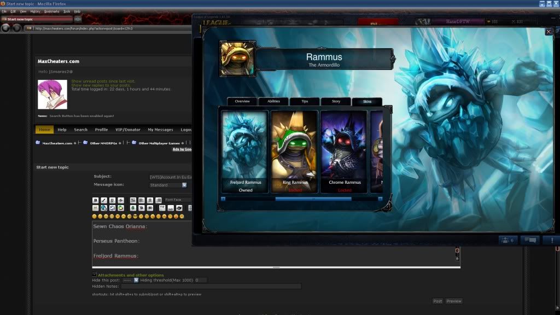Screen dimensions: 560x315
Task: Open the Profile menu on the forum
Action: [101, 130]
